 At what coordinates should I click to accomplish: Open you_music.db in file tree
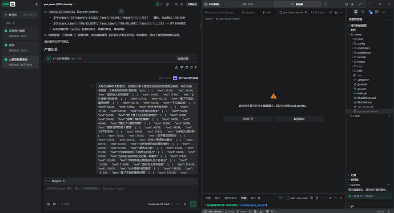tap(365, 107)
